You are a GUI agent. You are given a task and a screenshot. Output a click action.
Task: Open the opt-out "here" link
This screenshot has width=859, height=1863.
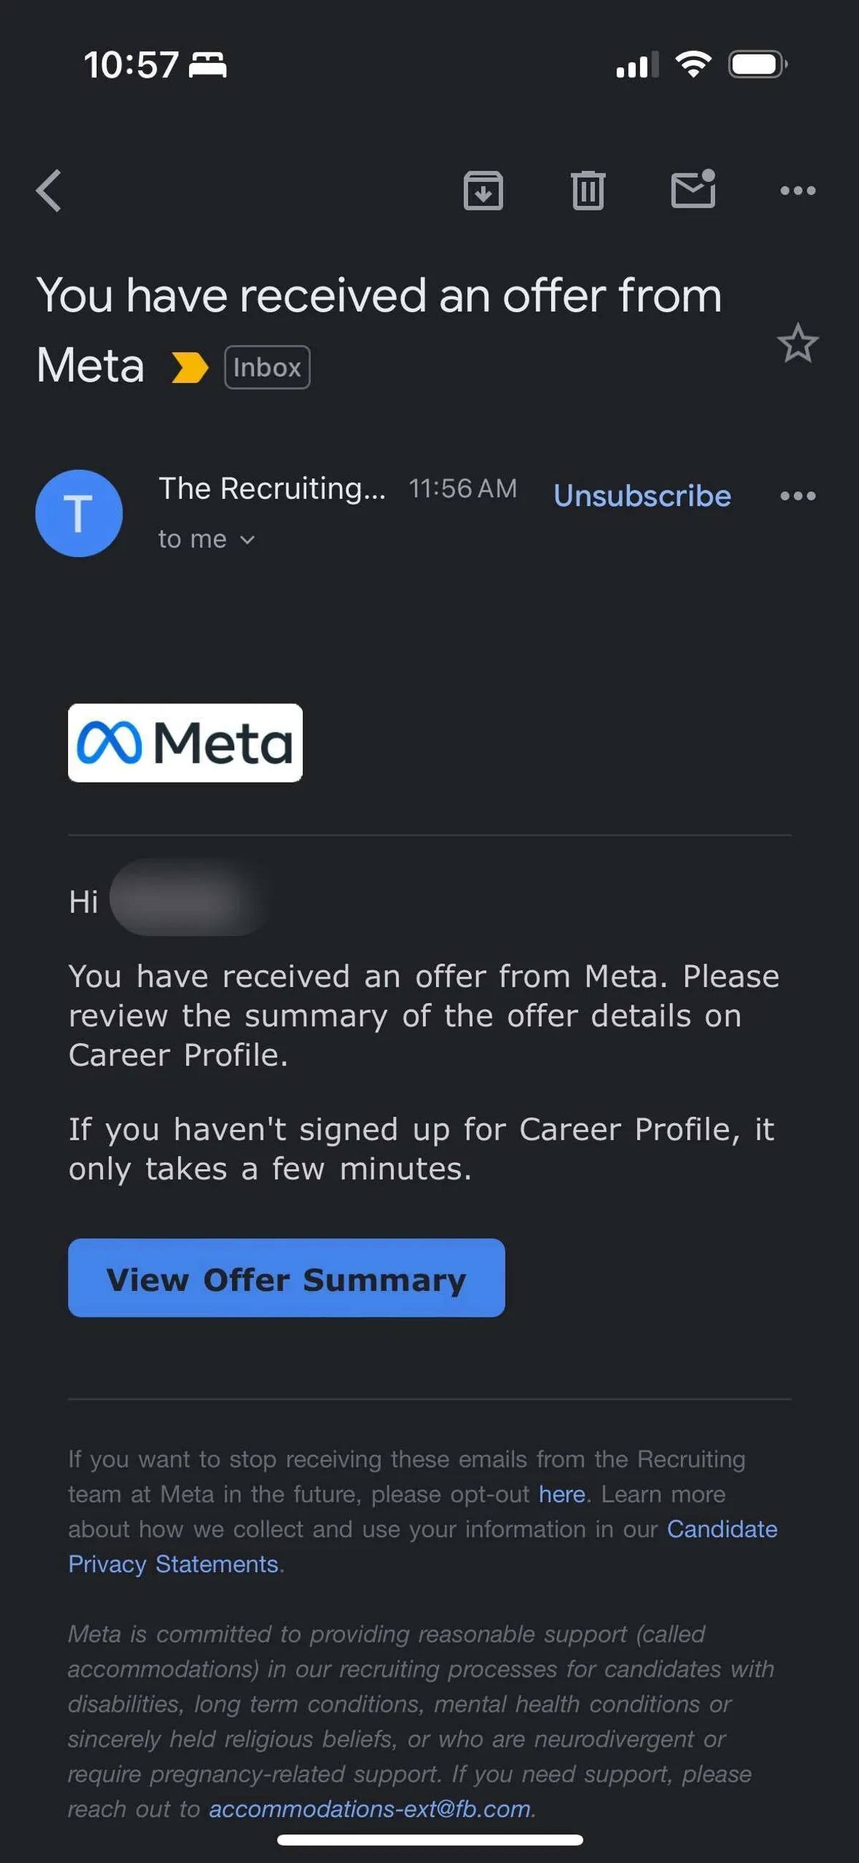pyautogui.click(x=561, y=1494)
